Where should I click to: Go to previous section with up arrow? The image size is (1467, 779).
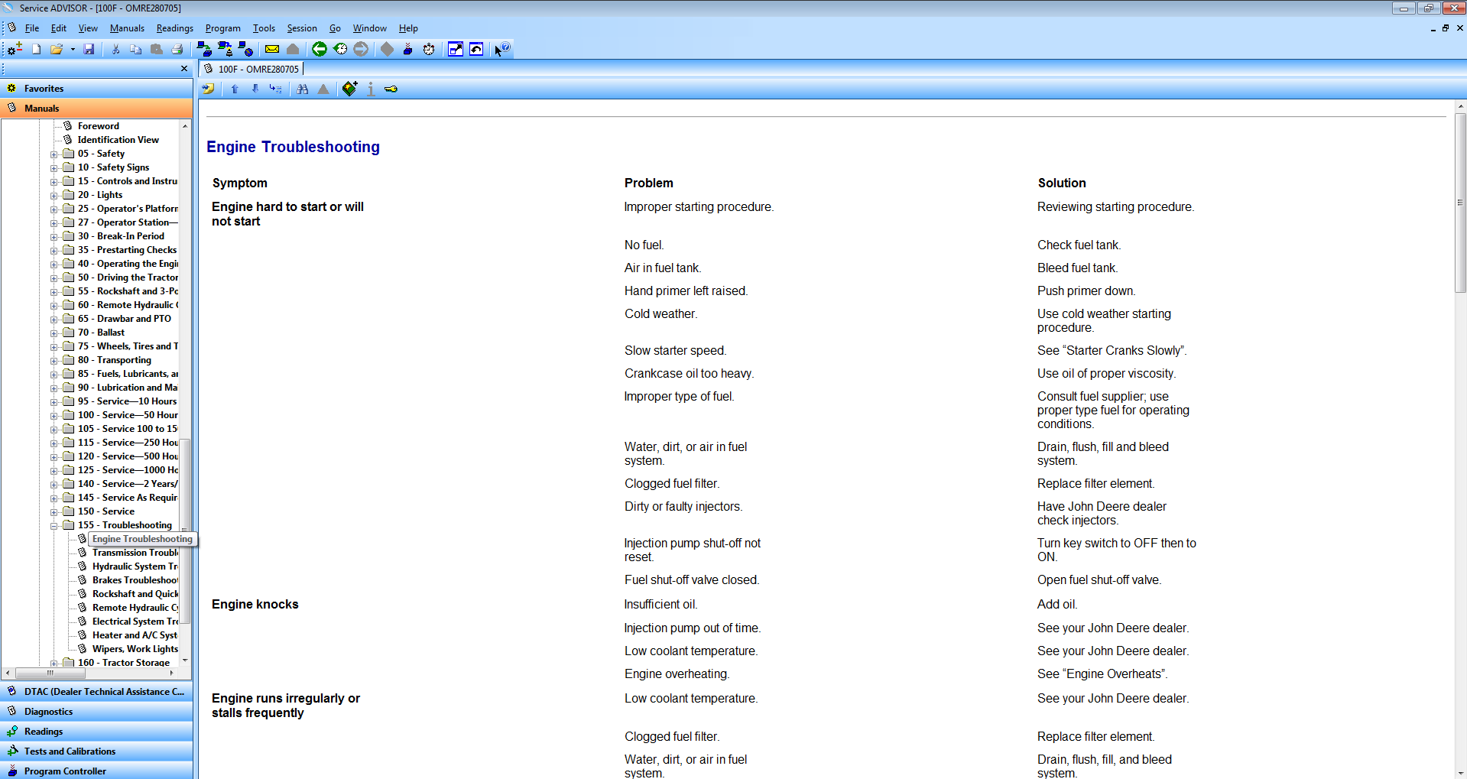[x=235, y=89]
